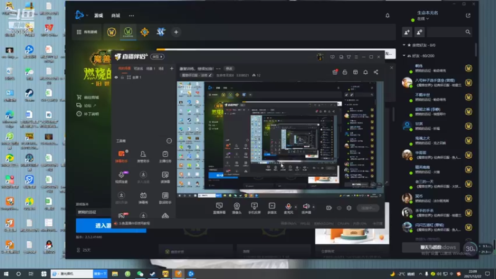
Task: Select friend 超能之裤 in friends list
Action: coord(437,112)
